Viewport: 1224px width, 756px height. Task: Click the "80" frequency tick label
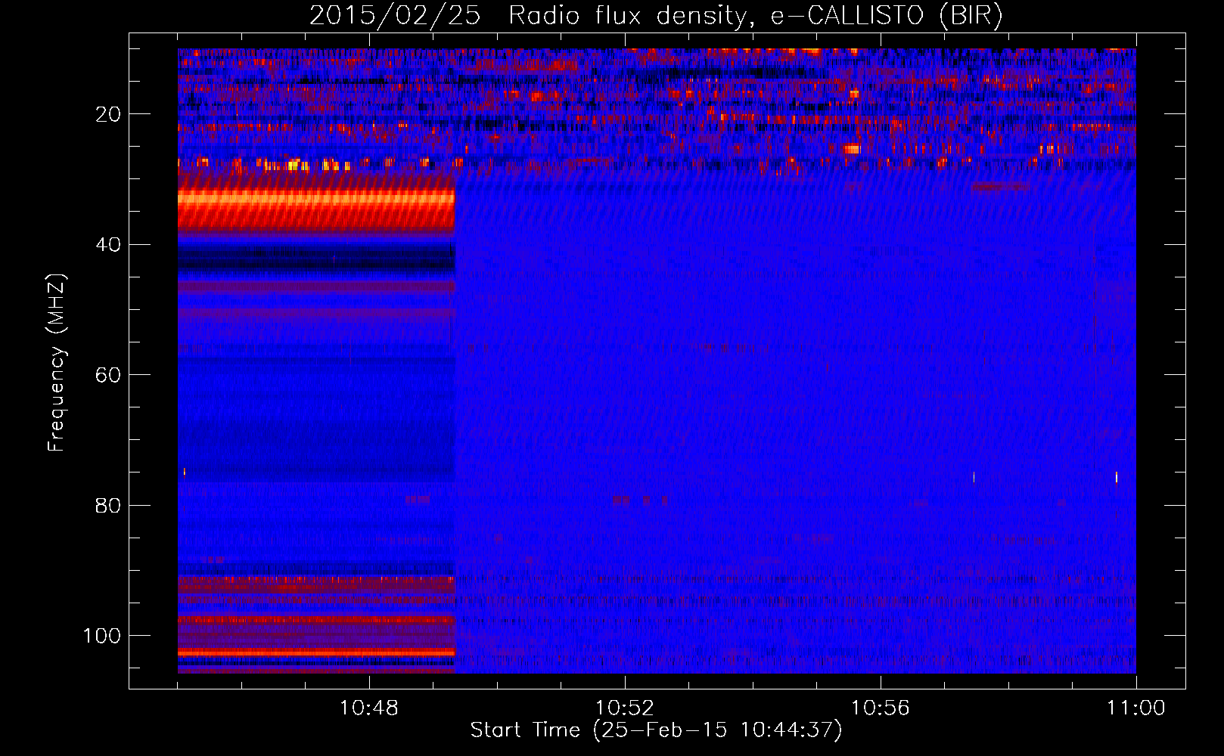(109, 505)
